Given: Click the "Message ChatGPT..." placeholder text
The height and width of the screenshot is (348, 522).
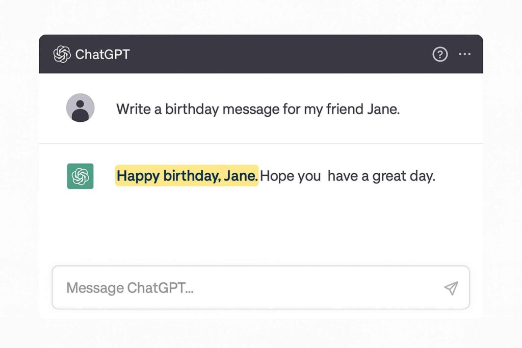Looking at the screenshot, I should (x=129, y=288).
